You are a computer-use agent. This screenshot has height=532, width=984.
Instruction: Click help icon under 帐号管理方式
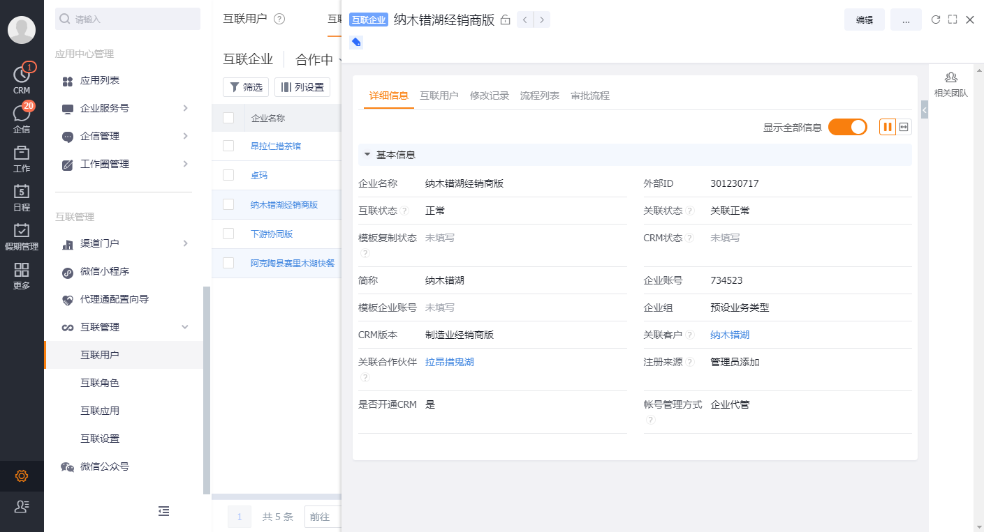tap(650, 420)
